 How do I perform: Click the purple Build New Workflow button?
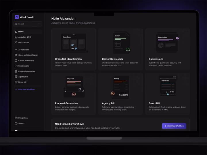174,126
